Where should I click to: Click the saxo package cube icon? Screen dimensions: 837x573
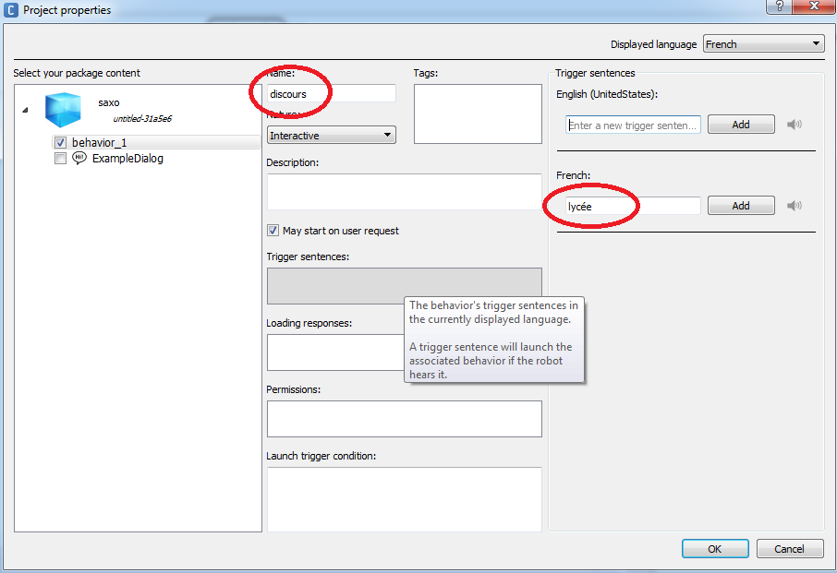(64, 110)
